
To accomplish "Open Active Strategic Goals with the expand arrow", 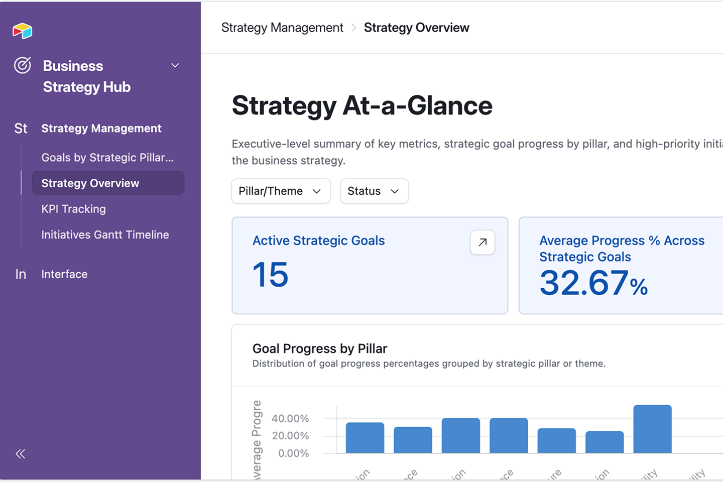I will (483, 243).
